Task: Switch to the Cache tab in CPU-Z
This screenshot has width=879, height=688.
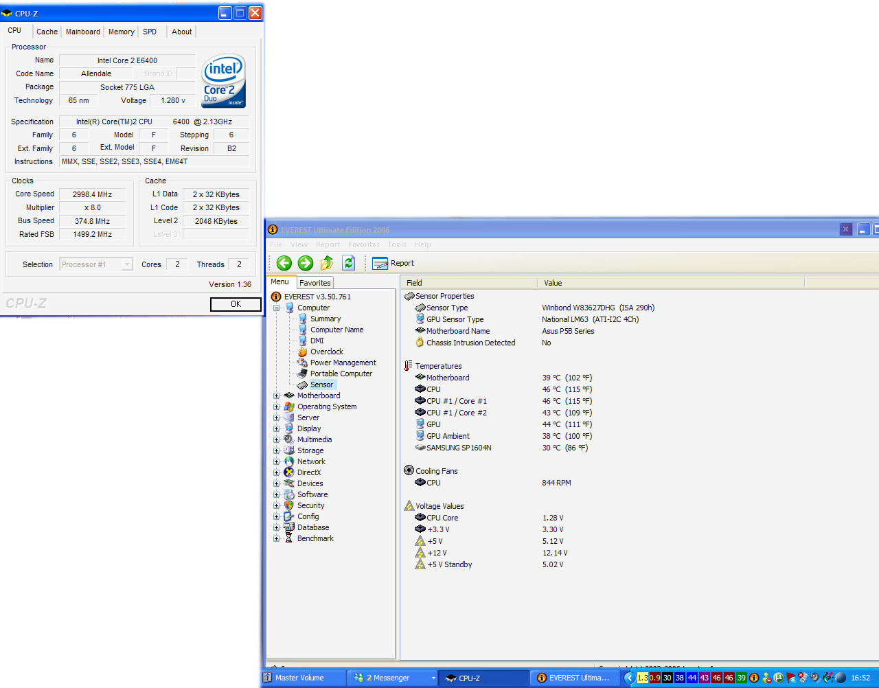Action: tap(47, 32)
